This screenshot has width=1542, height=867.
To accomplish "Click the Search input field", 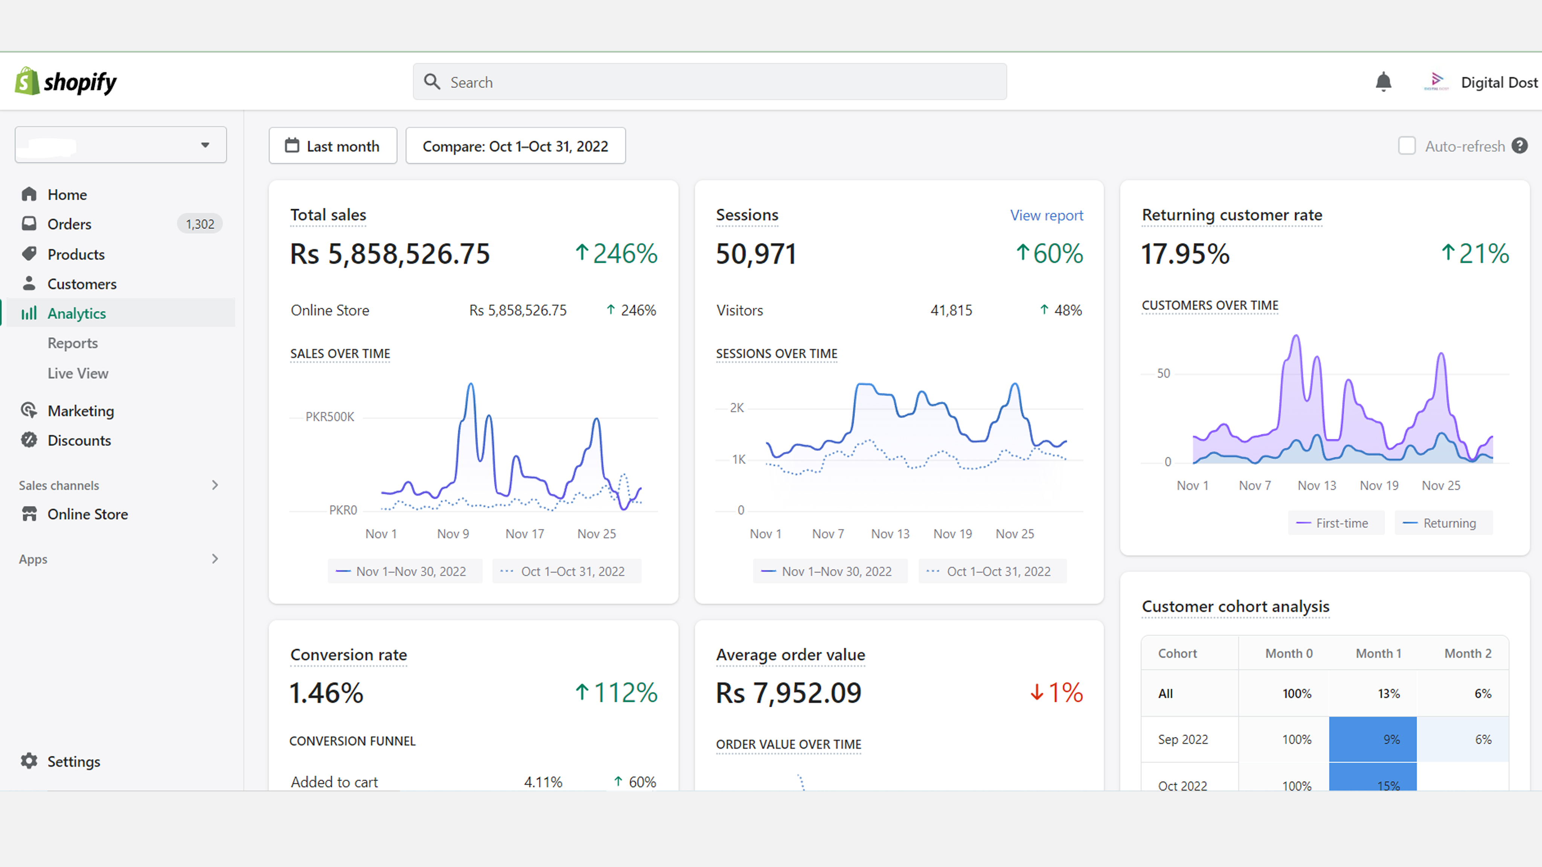I will [x=709, y=81].
